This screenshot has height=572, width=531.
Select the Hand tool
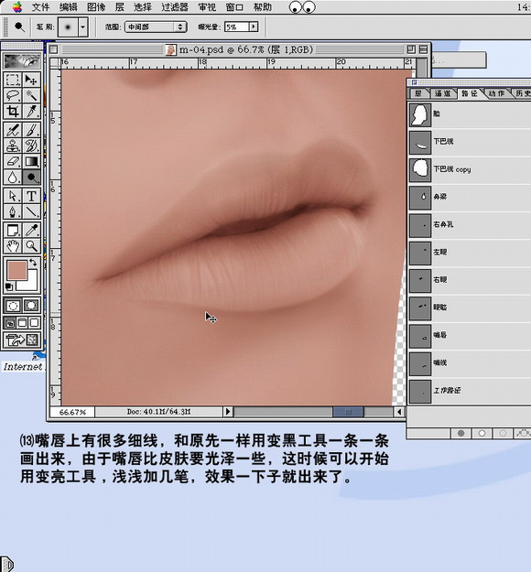tap(13, 246)
